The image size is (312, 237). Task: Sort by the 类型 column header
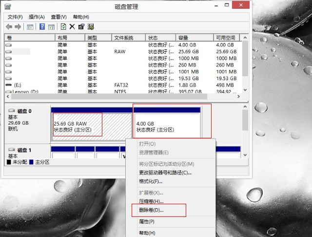pos(98,38)
